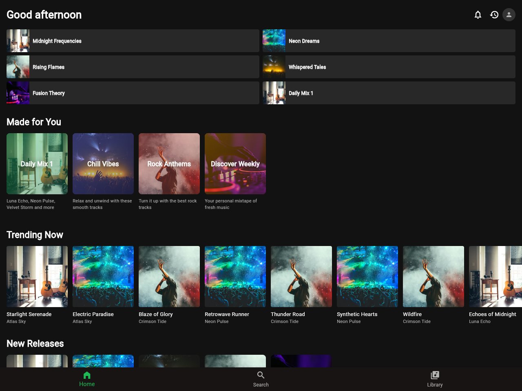Open the Echoes of Midnight album art
Screen dimensions: 522x391
click(495, 277)
